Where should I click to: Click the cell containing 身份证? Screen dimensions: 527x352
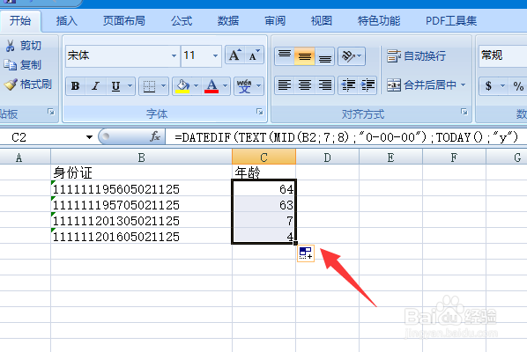coord(142,172)
